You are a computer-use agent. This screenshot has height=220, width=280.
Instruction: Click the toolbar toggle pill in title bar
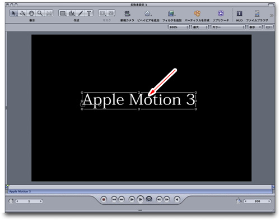[x=271, y=4]
